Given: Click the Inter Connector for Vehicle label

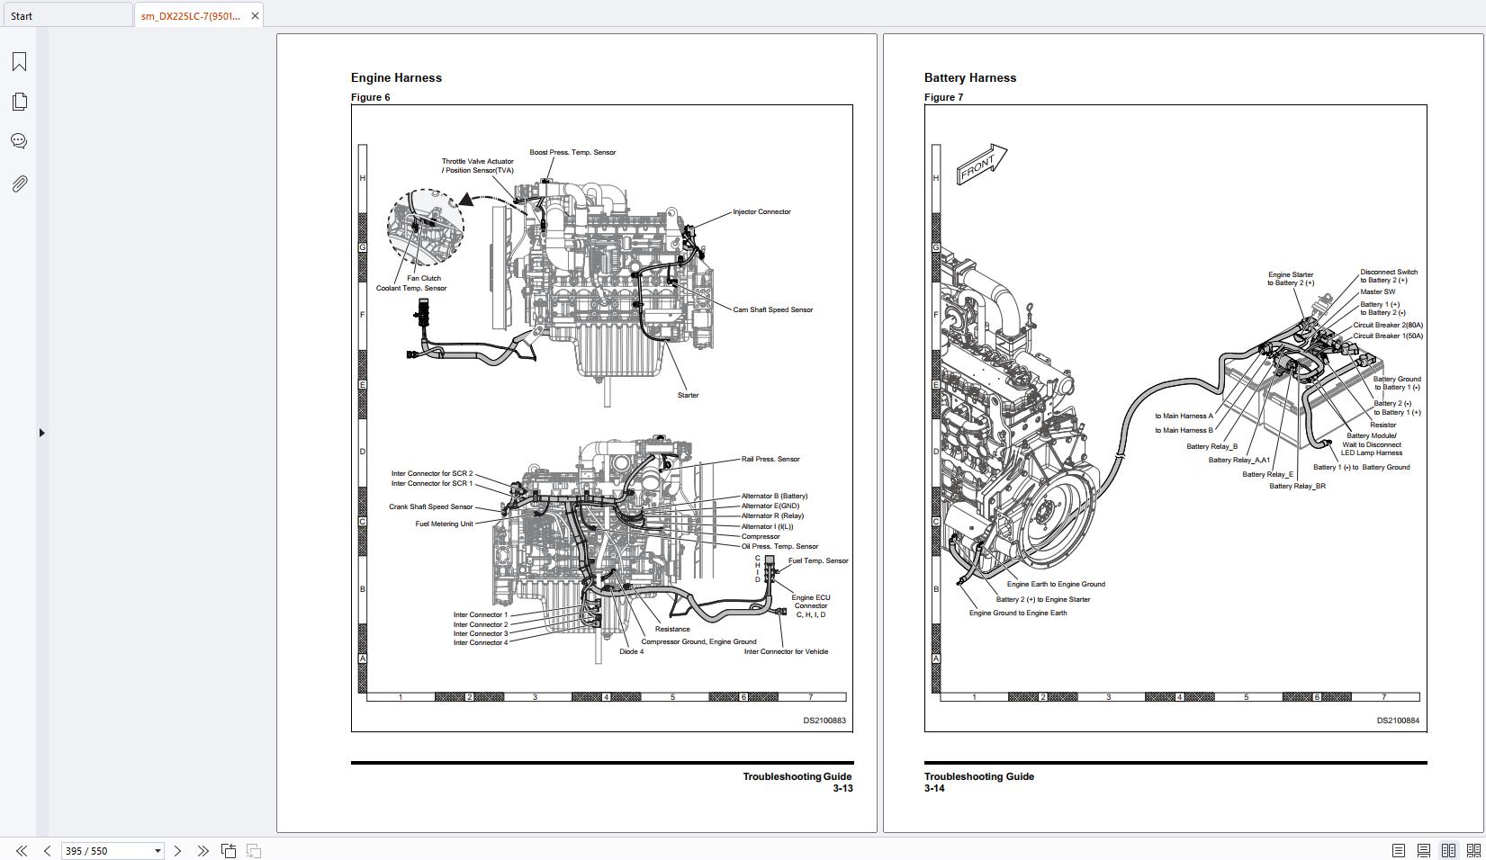Looking at the screenshot, I should pyautogui.click(x=786, y=651).
